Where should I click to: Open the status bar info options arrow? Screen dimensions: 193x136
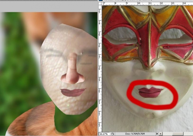[157, 134]
